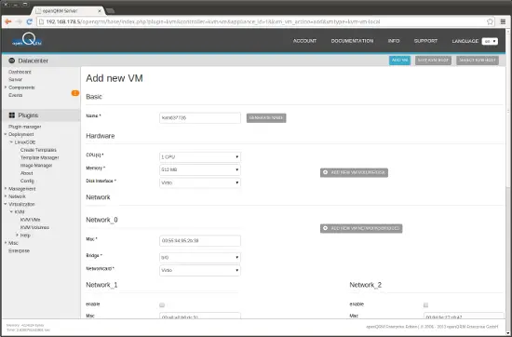Viewport: 512px width, 337px height.
Task: Open the Bridge dropdown
Action: (200, 258)
